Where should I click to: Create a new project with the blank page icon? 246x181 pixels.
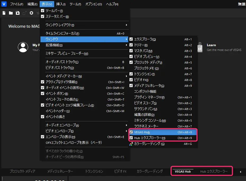tap(4, 13)
